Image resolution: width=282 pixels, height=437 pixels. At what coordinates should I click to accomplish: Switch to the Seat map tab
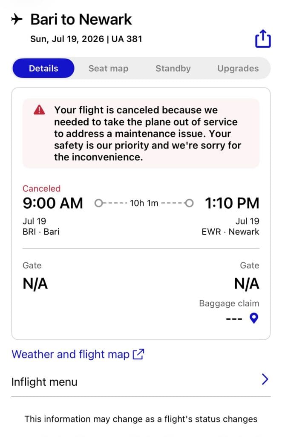click(109, 68)
